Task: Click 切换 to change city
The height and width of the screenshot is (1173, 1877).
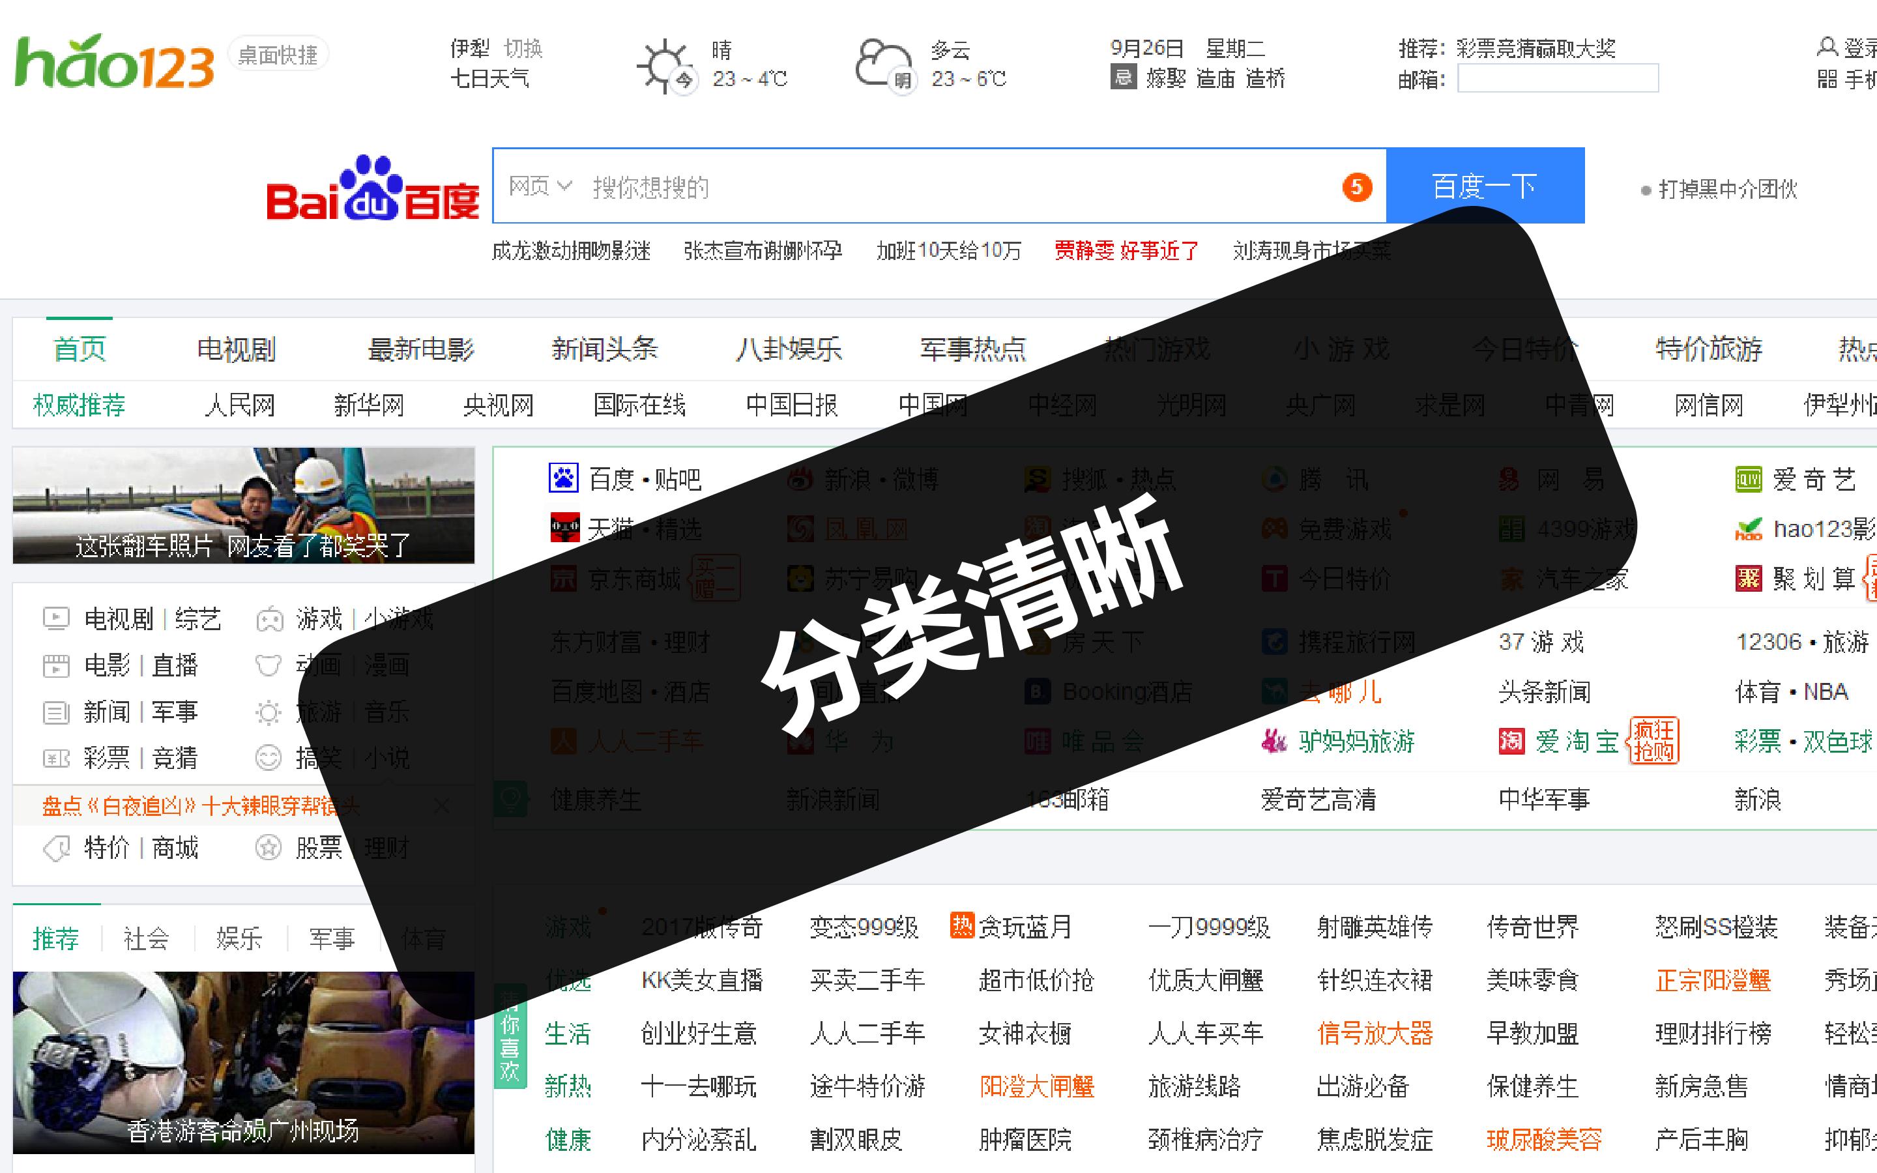Action: pos(523,49)
